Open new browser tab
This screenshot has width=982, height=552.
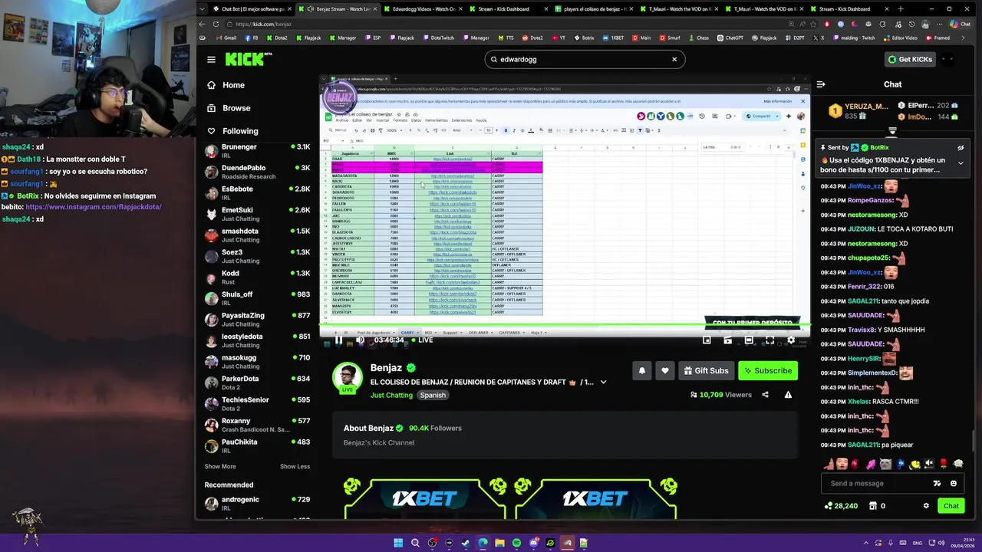pos(901,9)
